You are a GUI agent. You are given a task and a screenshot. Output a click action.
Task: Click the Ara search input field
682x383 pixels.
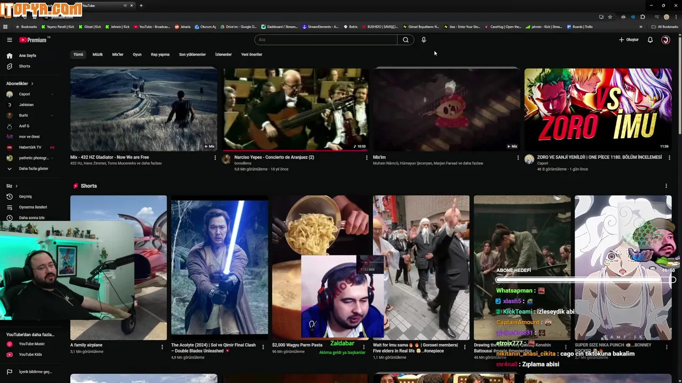click(326, 40)
